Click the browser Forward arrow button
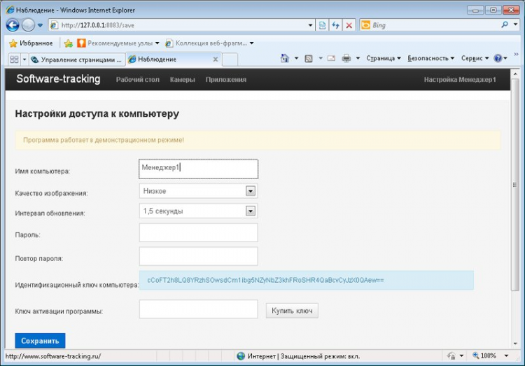 pyautogui.click(x=29, y=25)
